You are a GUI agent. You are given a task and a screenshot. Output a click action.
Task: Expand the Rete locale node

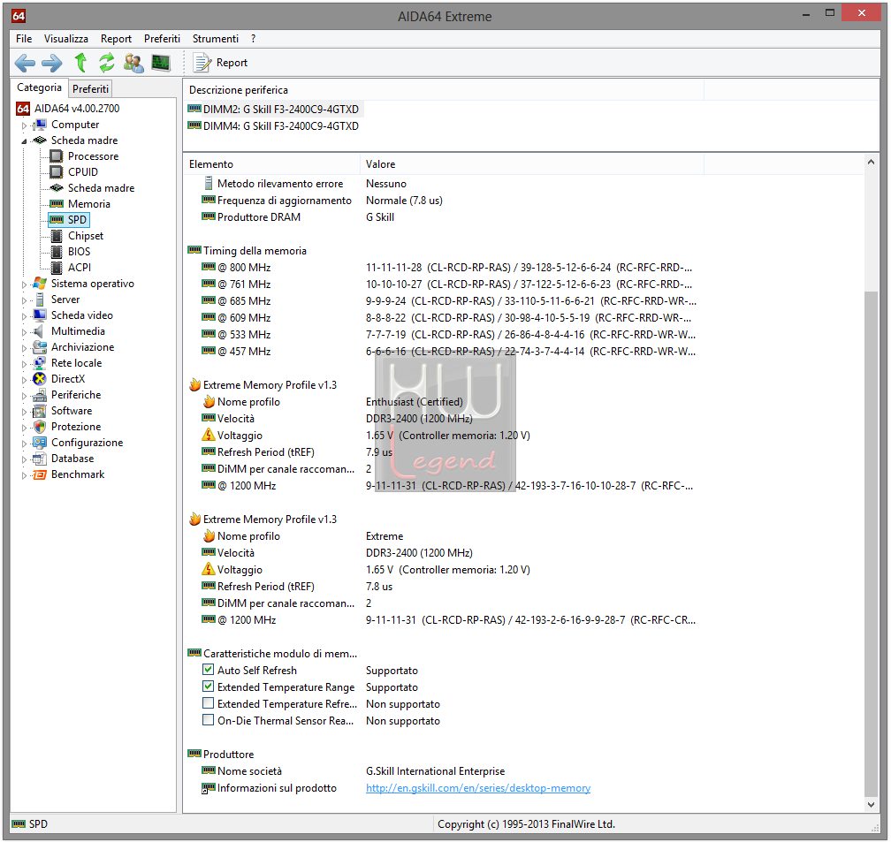(24, 364)
